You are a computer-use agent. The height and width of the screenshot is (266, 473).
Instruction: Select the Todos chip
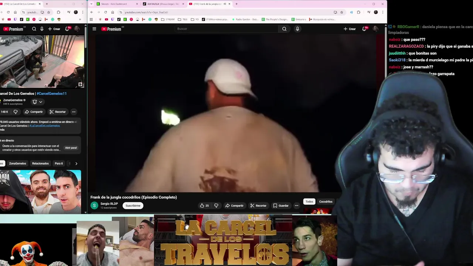pyautogui.click(x=309, y=202)
